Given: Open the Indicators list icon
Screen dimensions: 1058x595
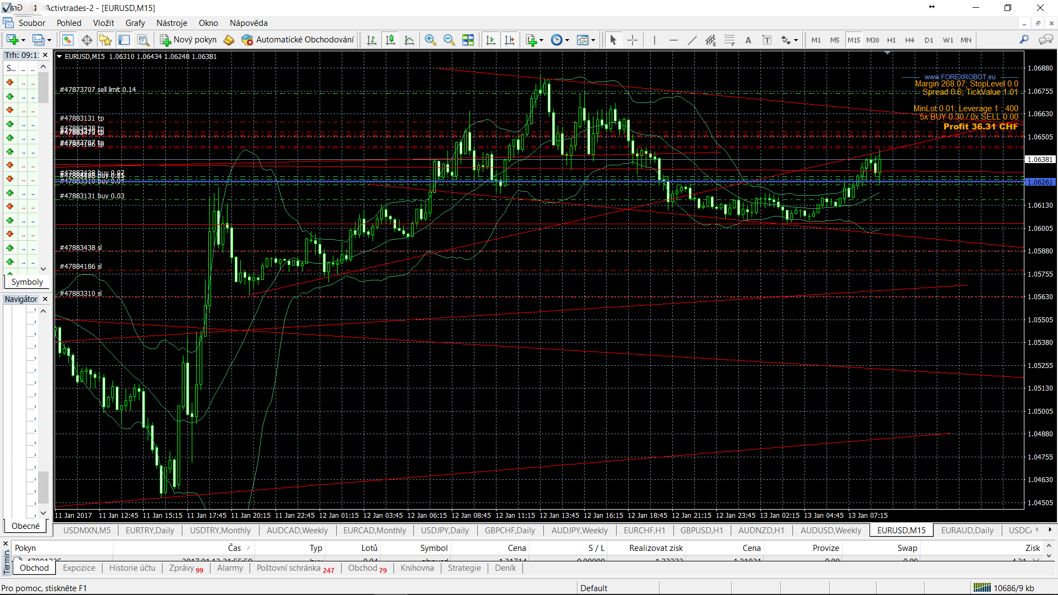Looking at the screenshot, I should (531, 40).
